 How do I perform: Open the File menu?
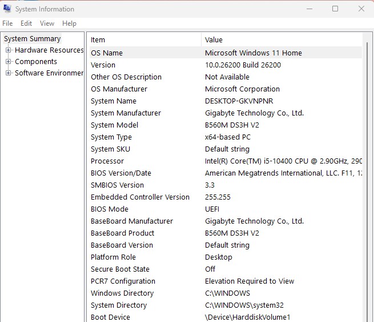(7, 23)
